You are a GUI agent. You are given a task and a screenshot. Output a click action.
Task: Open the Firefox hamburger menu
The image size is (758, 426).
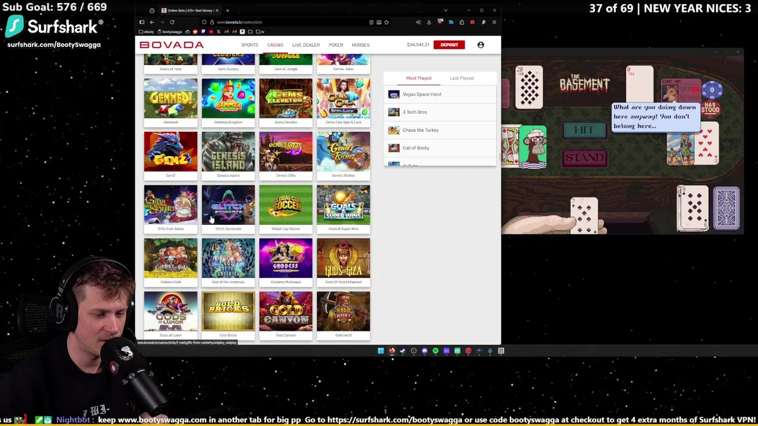click(494, 22)
